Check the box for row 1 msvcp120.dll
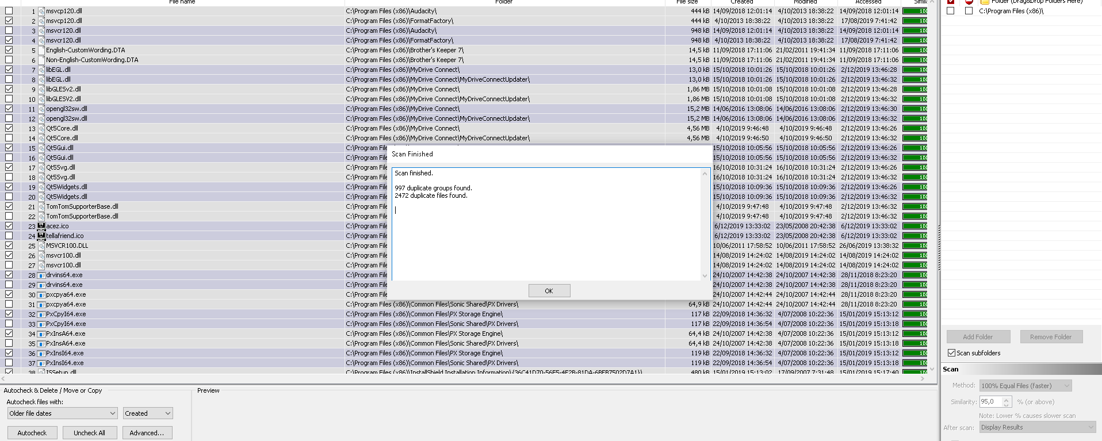 pyautogui.click(x=9, y=11)
